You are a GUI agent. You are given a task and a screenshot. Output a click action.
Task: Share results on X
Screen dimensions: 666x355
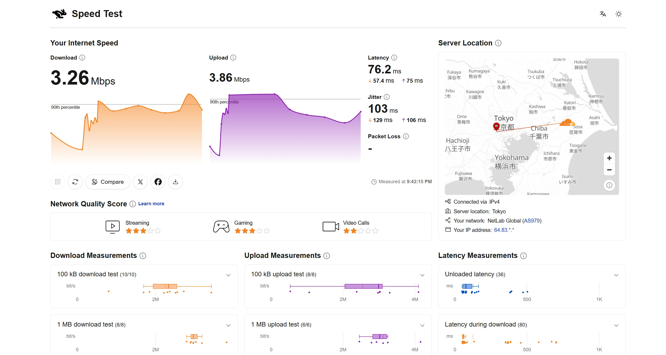(x=140, y=182)
